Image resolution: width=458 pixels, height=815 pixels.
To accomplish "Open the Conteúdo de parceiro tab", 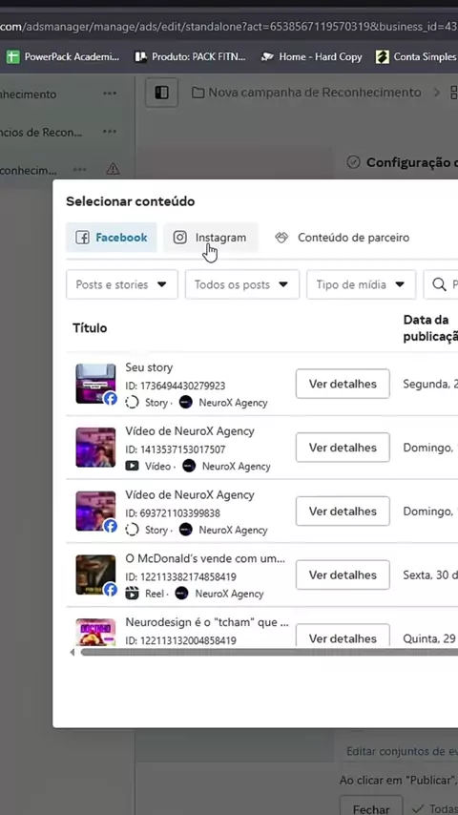I will pyautogui.click(x=343, y=238).
